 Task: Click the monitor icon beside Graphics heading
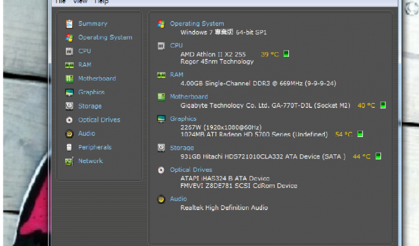coord(161,119)
